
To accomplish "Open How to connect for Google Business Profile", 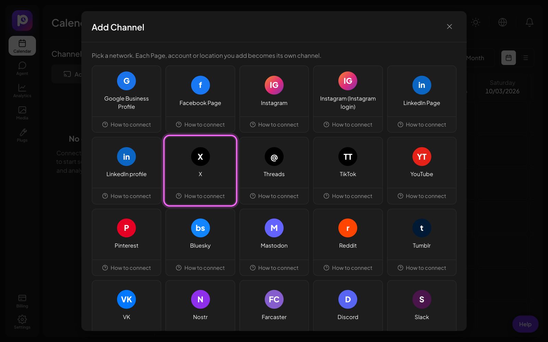I will (x=126, y=124).
